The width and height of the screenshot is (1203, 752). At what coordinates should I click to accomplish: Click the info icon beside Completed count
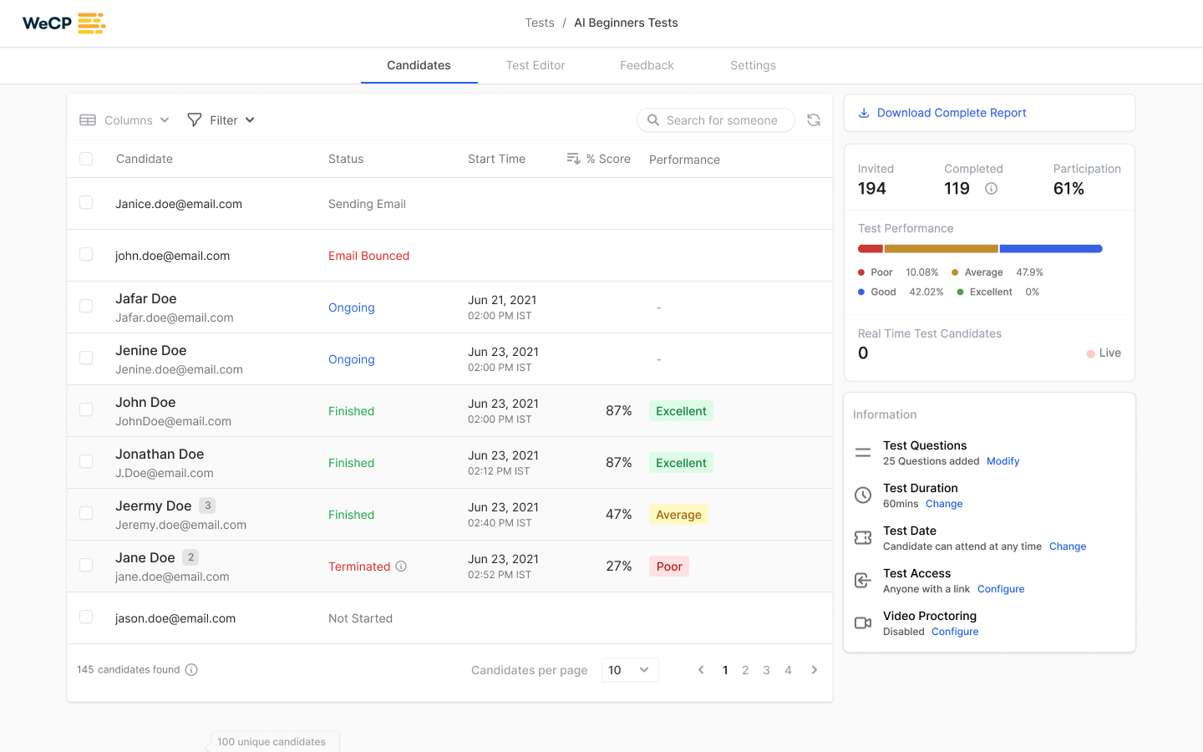point(991,188)
